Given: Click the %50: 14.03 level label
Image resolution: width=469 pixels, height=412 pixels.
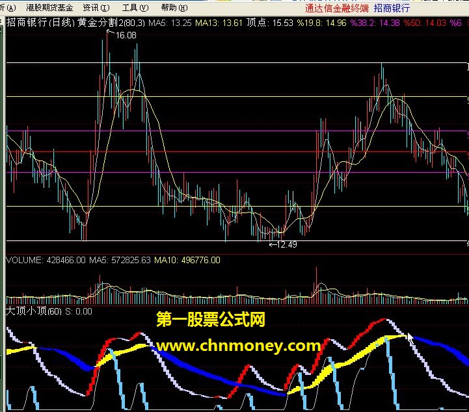Looking at the screenshot, I should pos(425,23).
